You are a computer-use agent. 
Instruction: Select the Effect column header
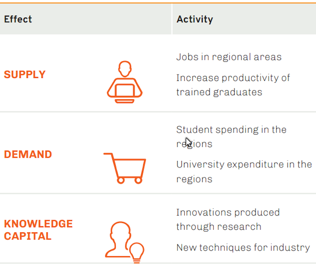pyautogui.click(x=18, y=19)
